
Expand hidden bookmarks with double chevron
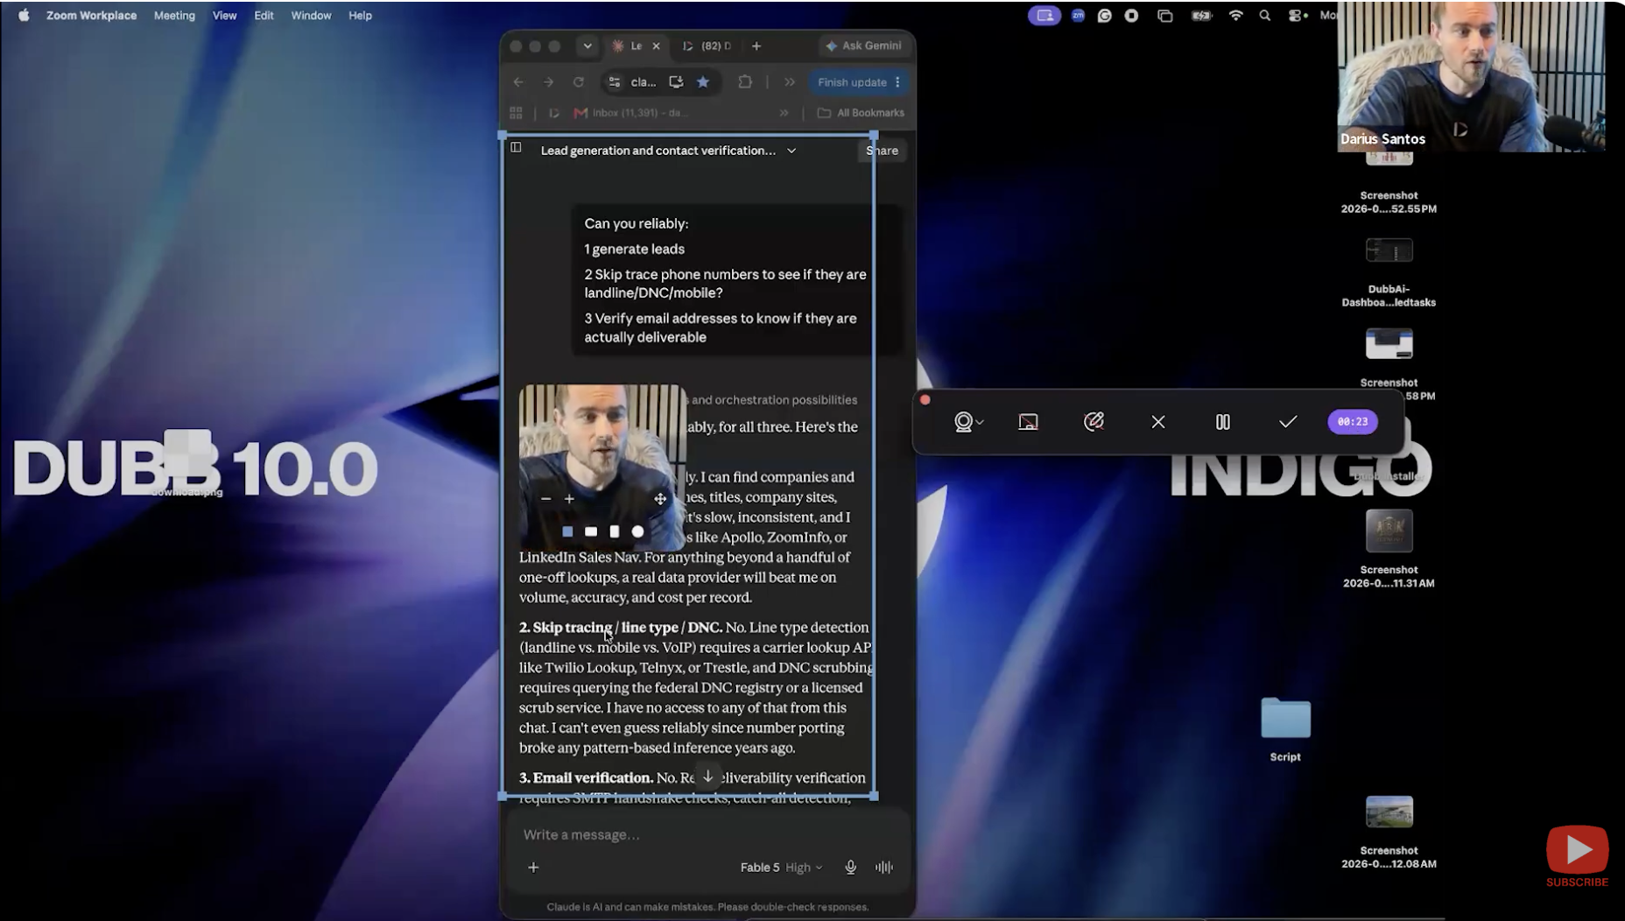coord(784,113)
